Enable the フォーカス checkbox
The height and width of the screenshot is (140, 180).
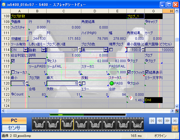[13, 72]
